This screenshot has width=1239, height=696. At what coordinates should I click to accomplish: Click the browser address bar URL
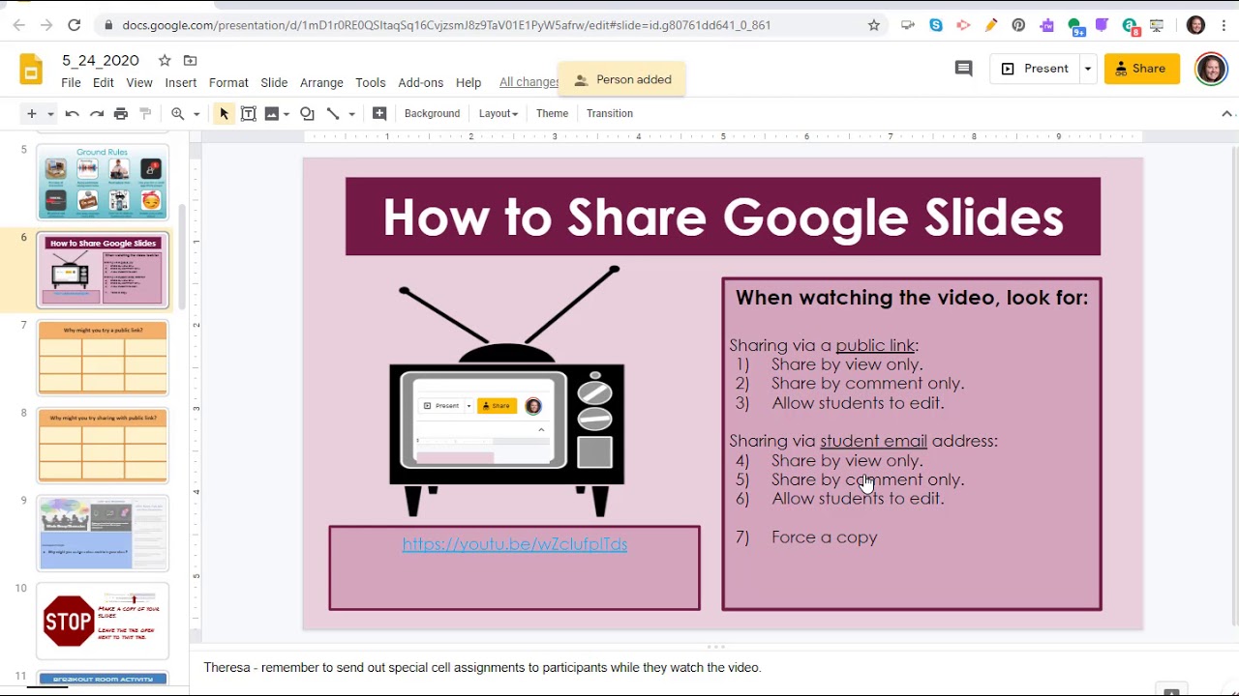click(446, 25)
